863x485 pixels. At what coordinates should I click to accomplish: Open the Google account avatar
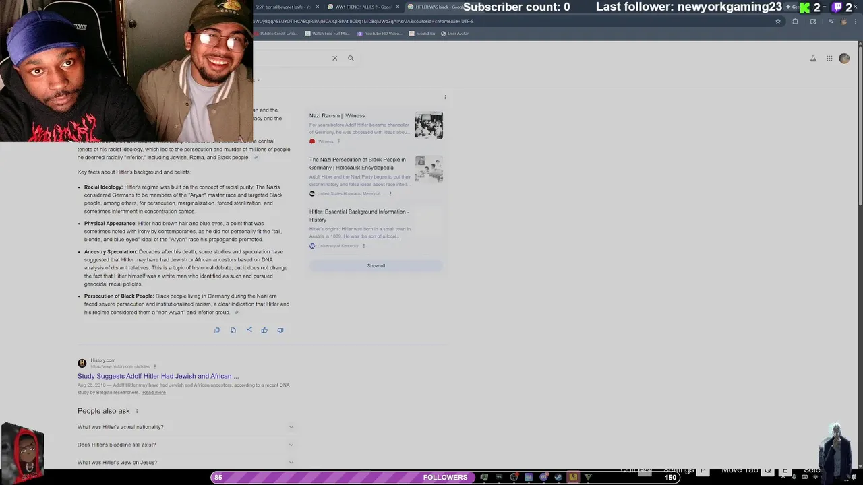(x=844, y=59)
